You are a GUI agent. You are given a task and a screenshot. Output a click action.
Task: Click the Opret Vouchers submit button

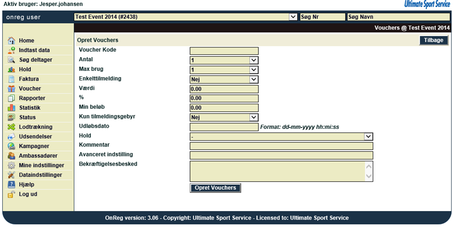215,188
